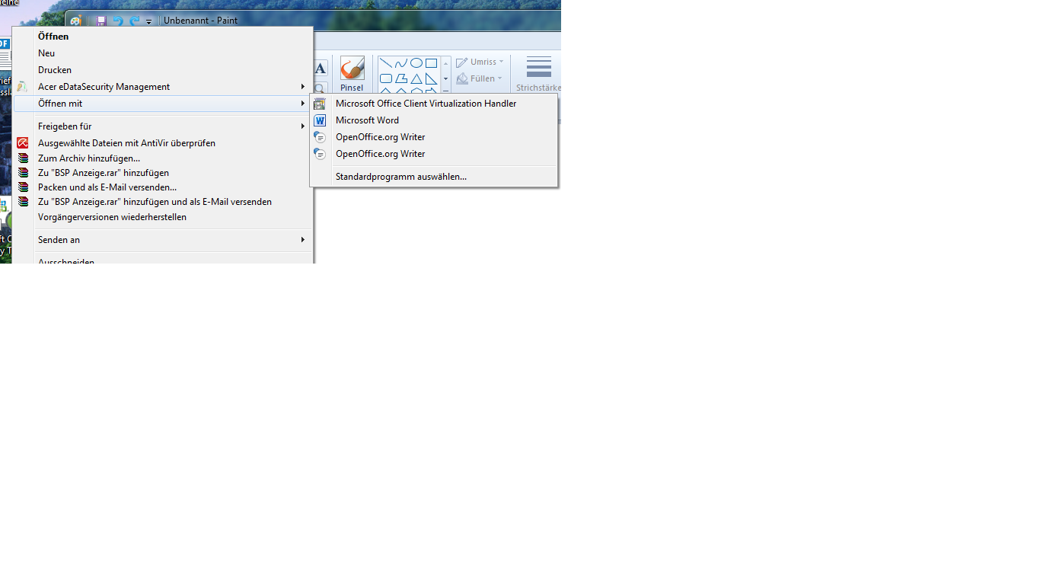Choose the curve shape in the shapes gallery
This screenshot has height=585, width=1040.
click(x=401, y=63)
